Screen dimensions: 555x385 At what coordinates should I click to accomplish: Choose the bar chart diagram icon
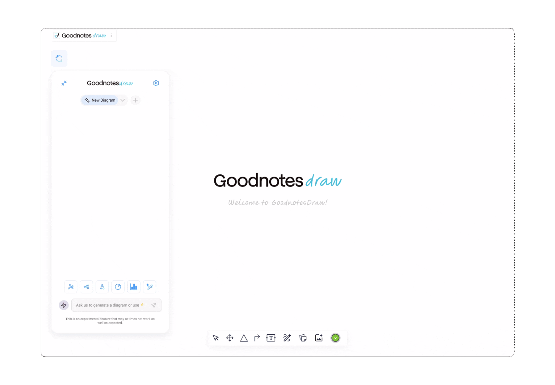[134, 287]
